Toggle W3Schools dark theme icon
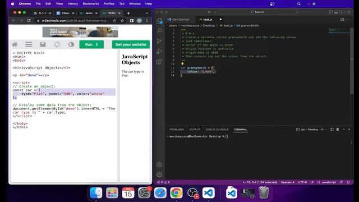Viewport: 359px width, 202px height. (x=71, y=44)
